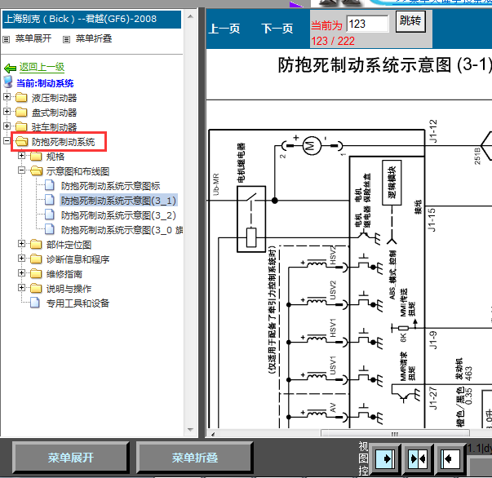
Task: Click the page number input field
Action: (367, 24)
